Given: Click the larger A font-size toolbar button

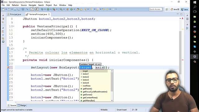Looking at the screenshot, I should click(x=37, y=9).
